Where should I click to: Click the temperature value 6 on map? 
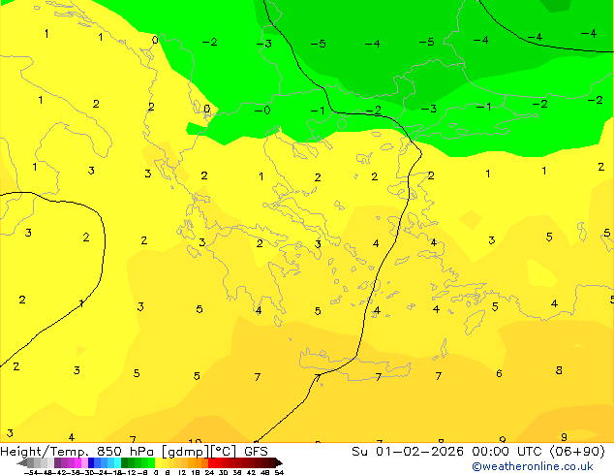point(499,373)
